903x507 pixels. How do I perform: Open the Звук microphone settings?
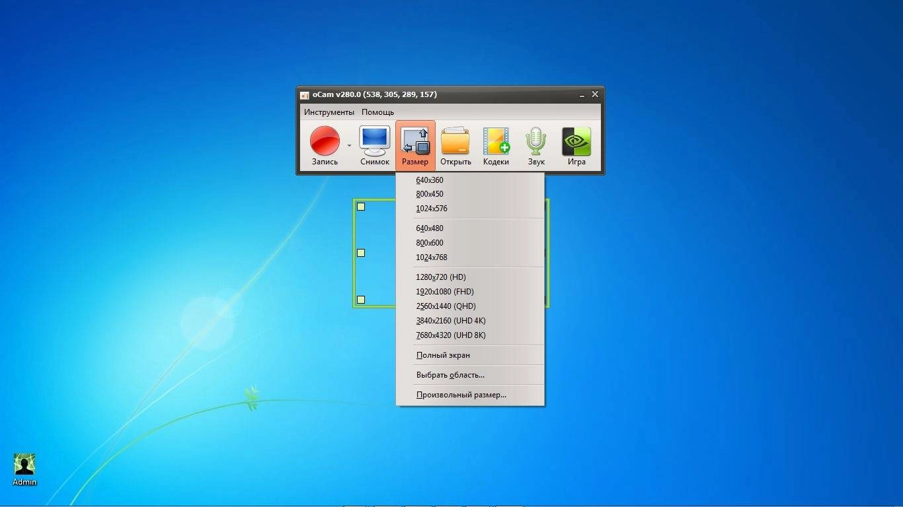coord(536,146)
